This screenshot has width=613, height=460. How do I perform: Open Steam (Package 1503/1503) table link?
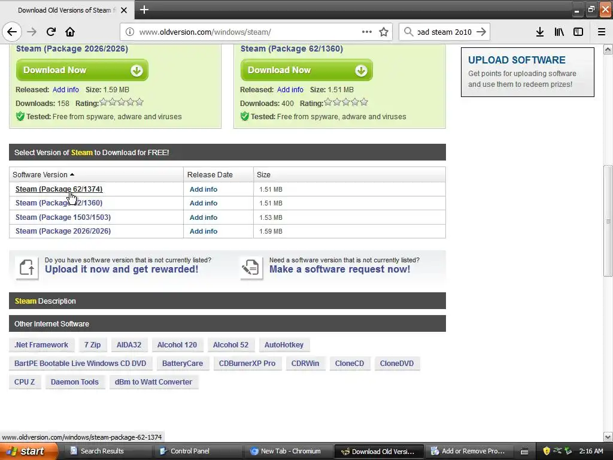(63, 217)
